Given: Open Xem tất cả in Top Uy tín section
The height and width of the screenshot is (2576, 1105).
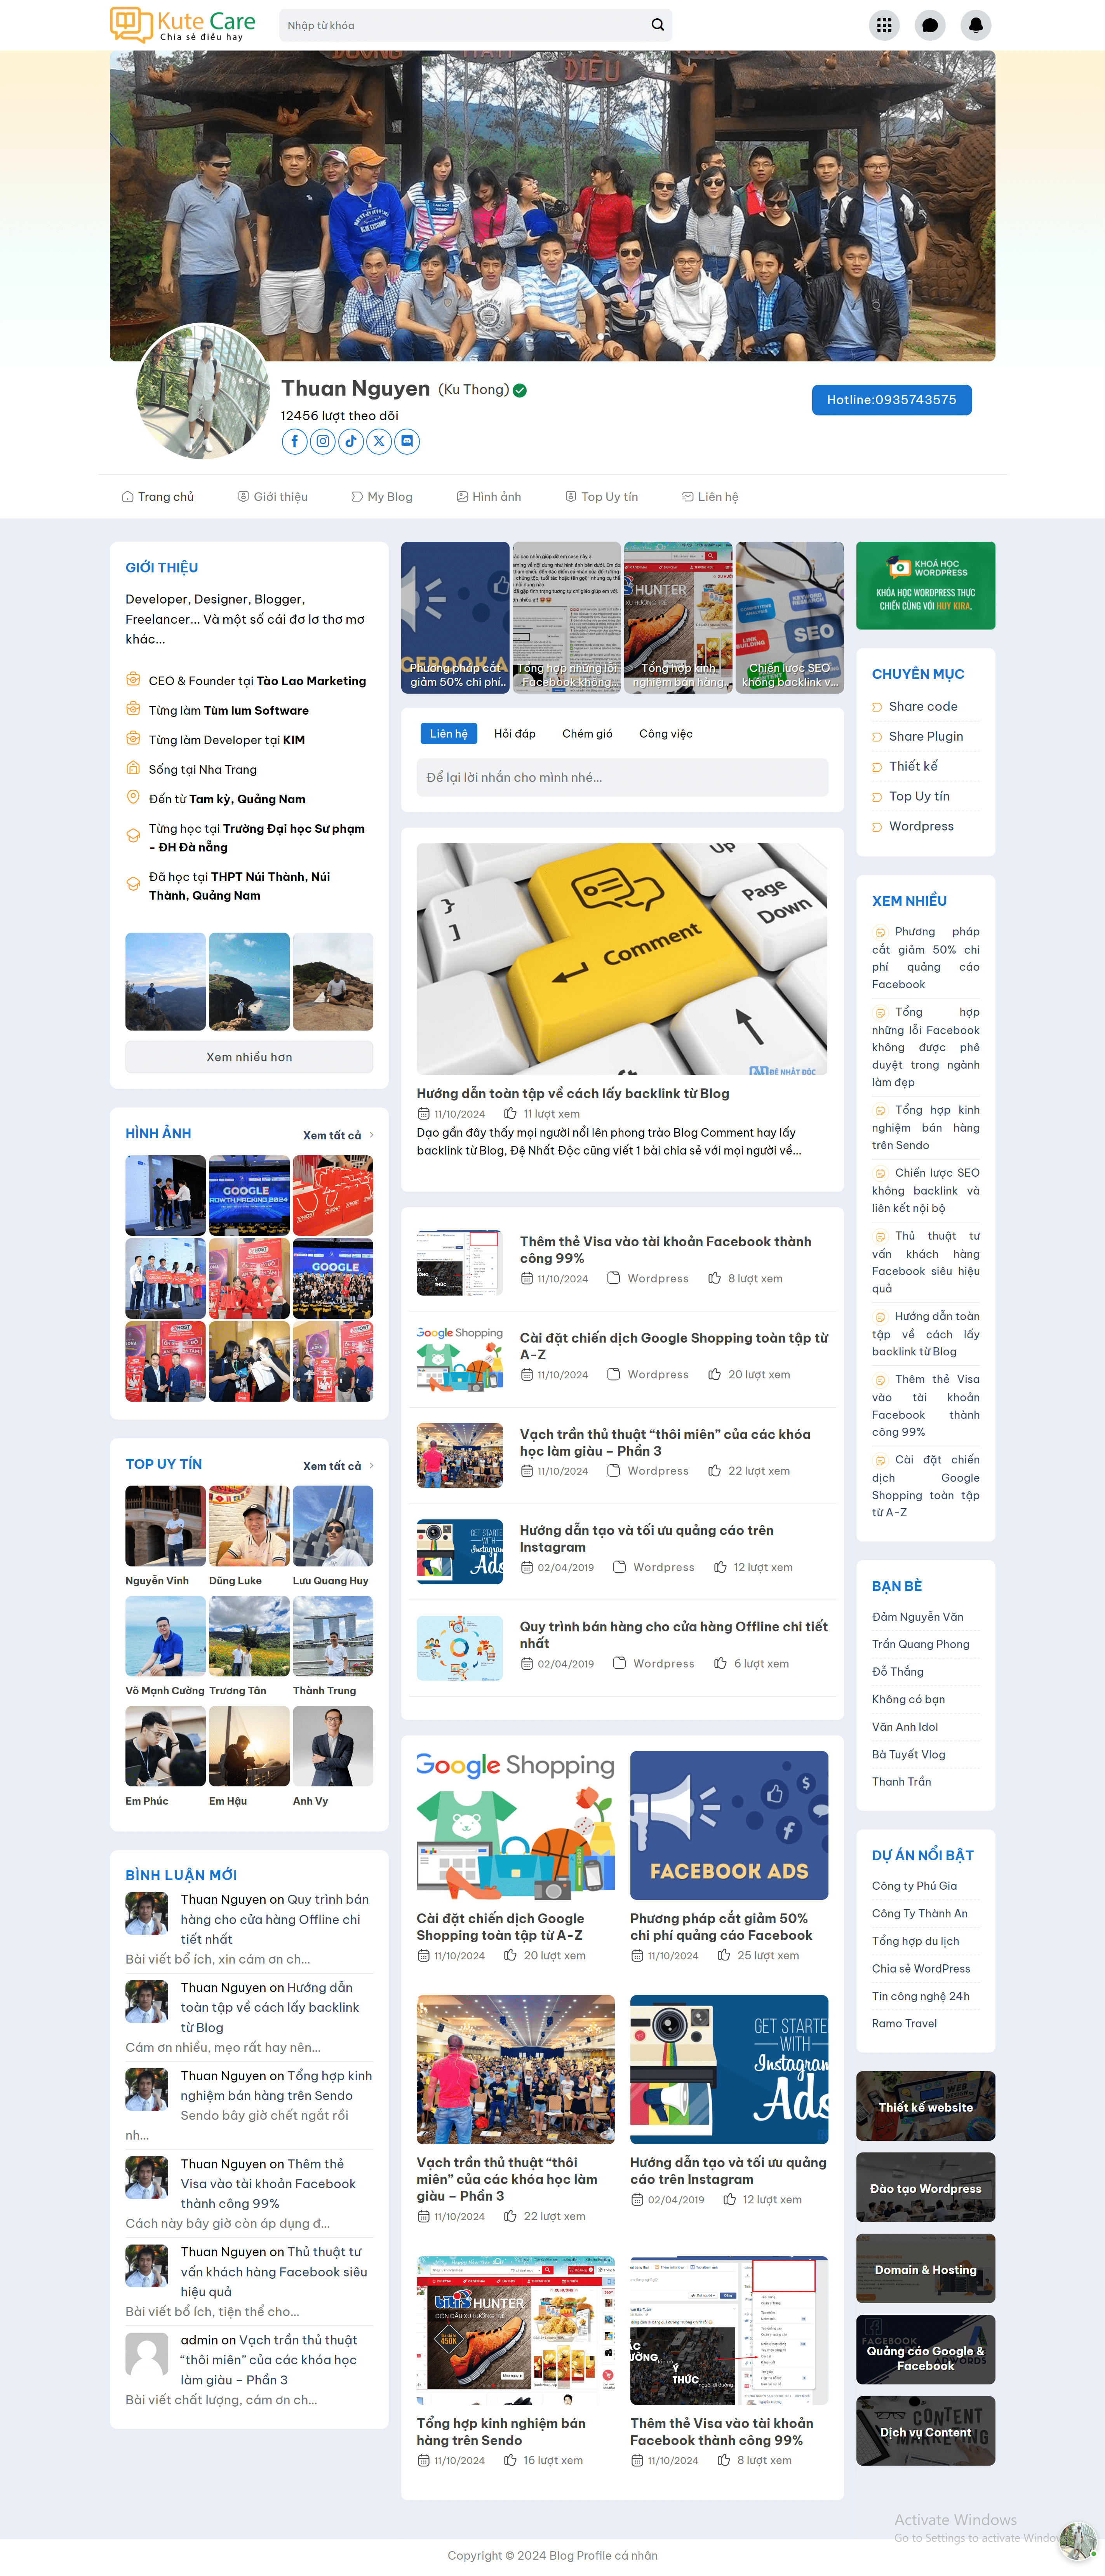Looking at the screenshot, I should (x=338, y=1466).
